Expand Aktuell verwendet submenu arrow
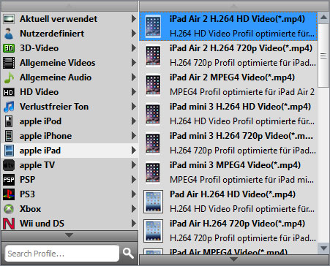 point(134,19)
